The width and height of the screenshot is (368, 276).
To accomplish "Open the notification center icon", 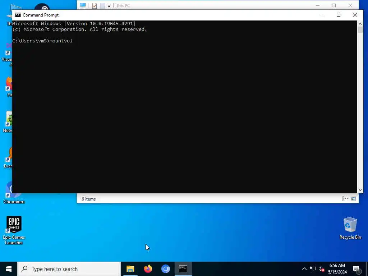I will click(356, 269).
